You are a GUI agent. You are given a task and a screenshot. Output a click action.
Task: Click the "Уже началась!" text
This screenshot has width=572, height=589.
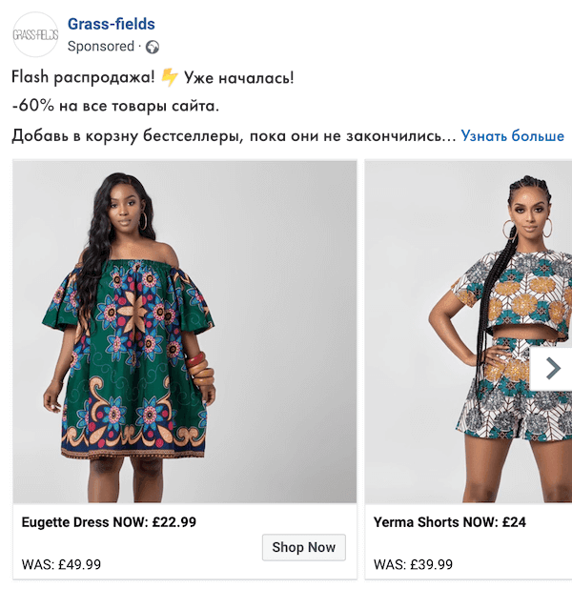pyautogui.click(x=238, y=78)
